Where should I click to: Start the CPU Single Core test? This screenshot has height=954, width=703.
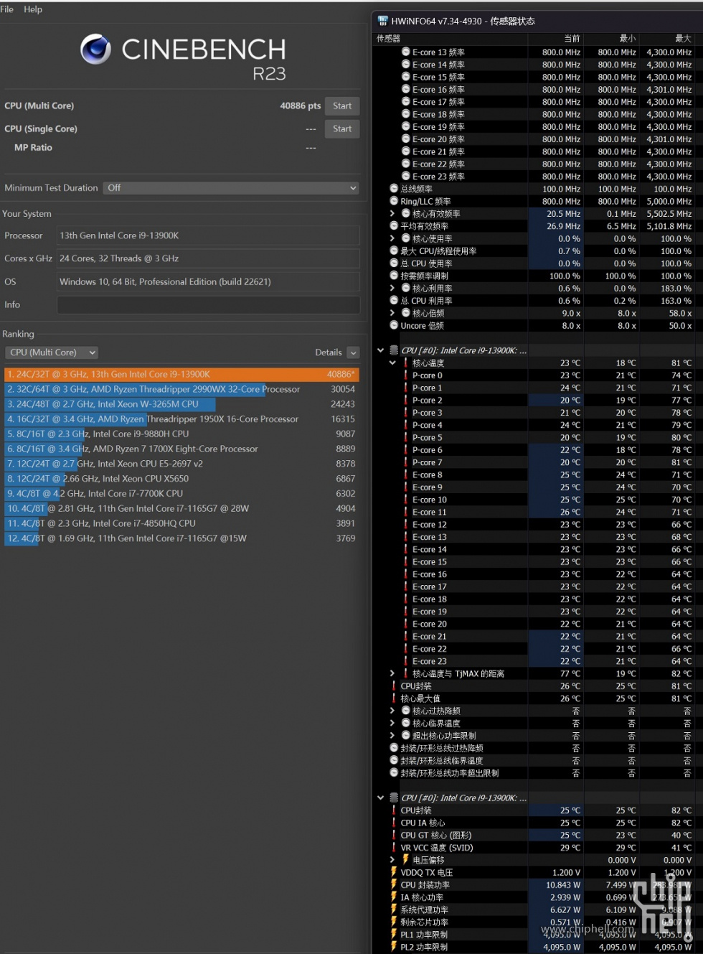(x=342, y=129)
